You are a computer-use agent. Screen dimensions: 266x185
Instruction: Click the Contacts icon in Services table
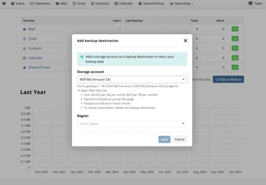pyautogui.click(x=25, y=48)
